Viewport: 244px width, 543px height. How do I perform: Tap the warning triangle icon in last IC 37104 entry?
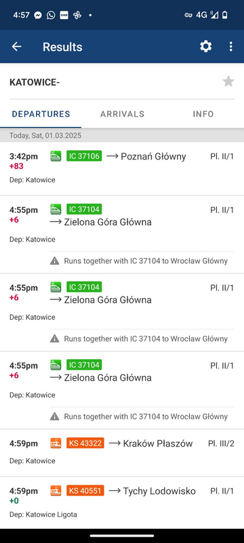55,416
